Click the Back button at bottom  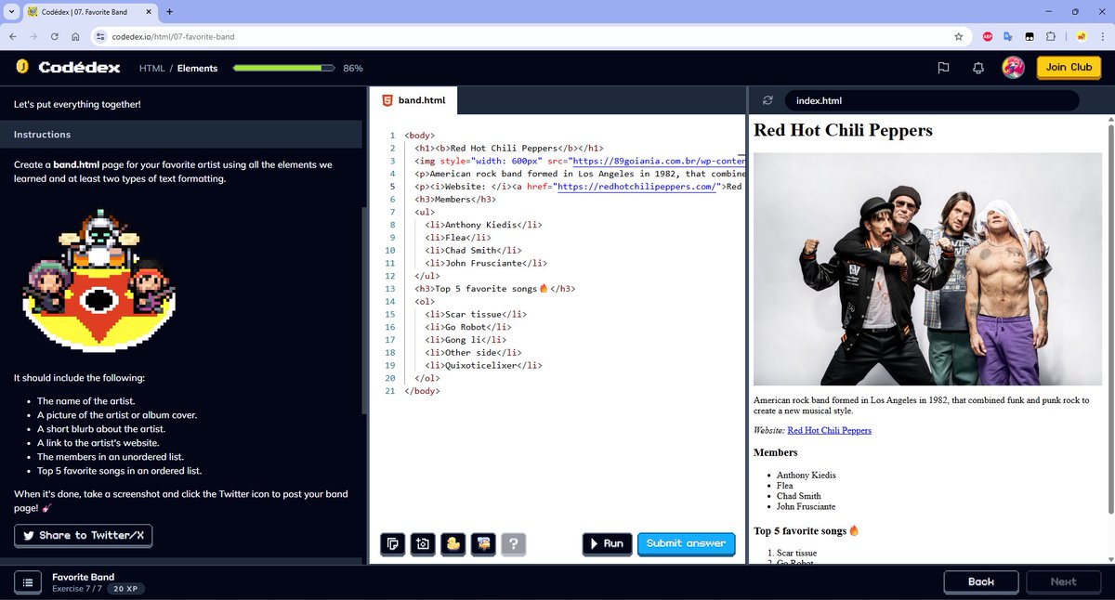[981, 581]
